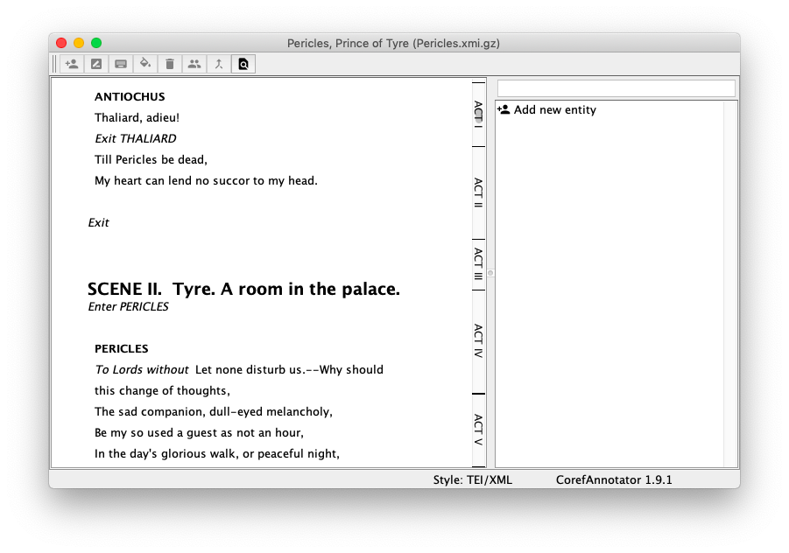
Task: Click the add new entity toolbar icon
Action: point(72,64)
